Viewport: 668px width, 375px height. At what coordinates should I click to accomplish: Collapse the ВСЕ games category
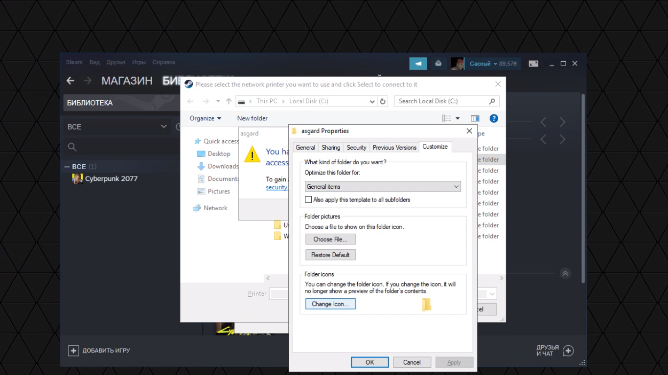pos(67,167)
